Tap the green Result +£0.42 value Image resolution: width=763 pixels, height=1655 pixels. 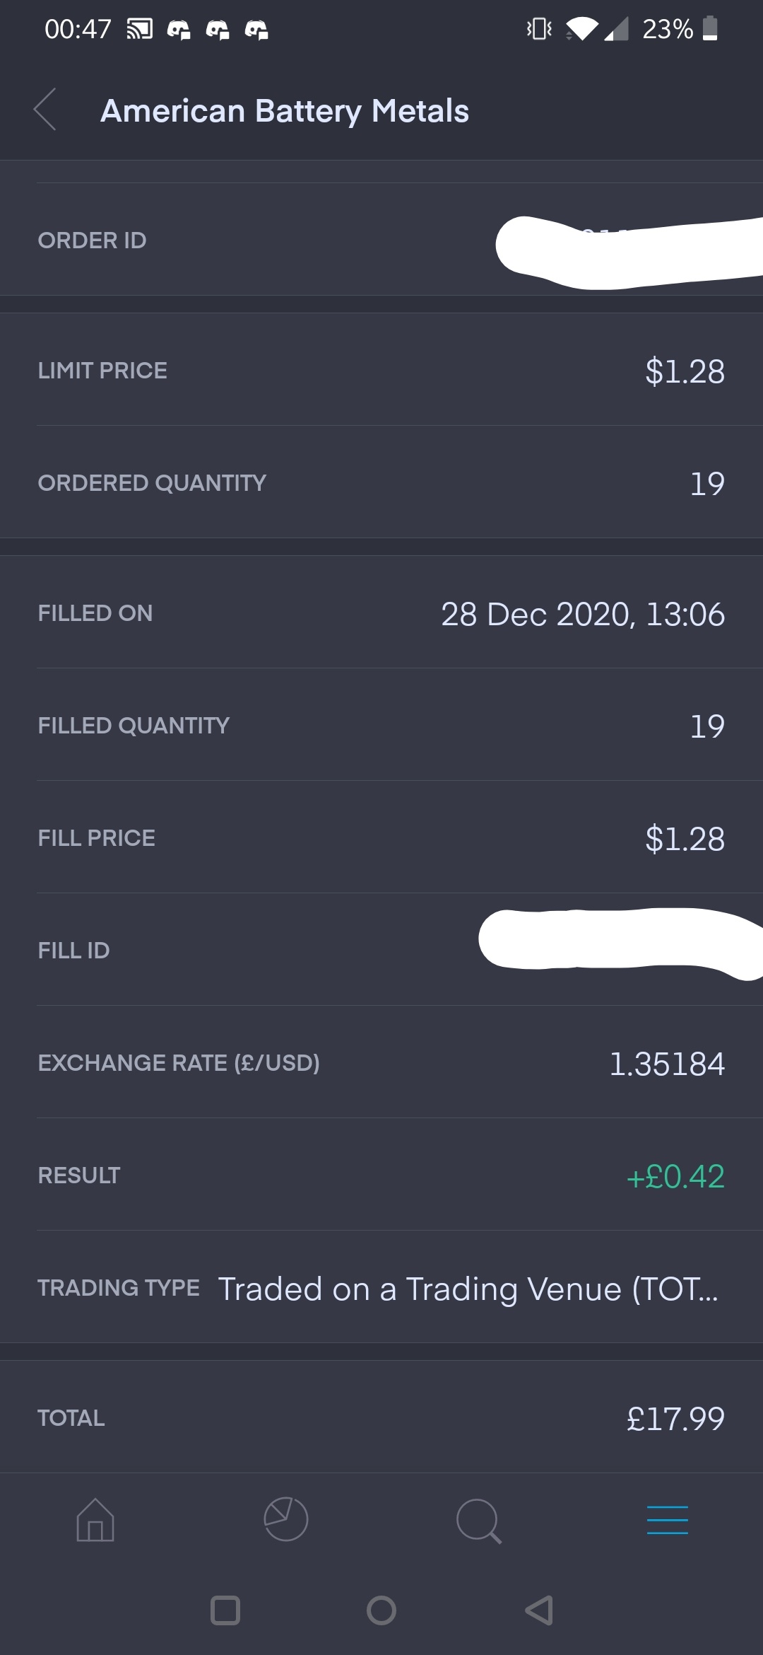(x=675, y=1176)
